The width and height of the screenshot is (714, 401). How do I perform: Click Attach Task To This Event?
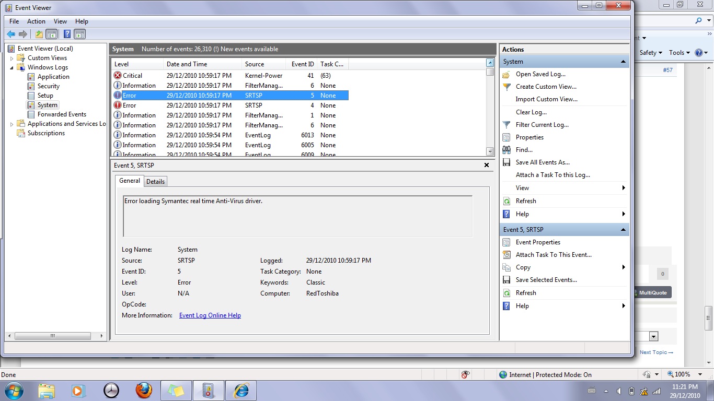pos(554,255)
